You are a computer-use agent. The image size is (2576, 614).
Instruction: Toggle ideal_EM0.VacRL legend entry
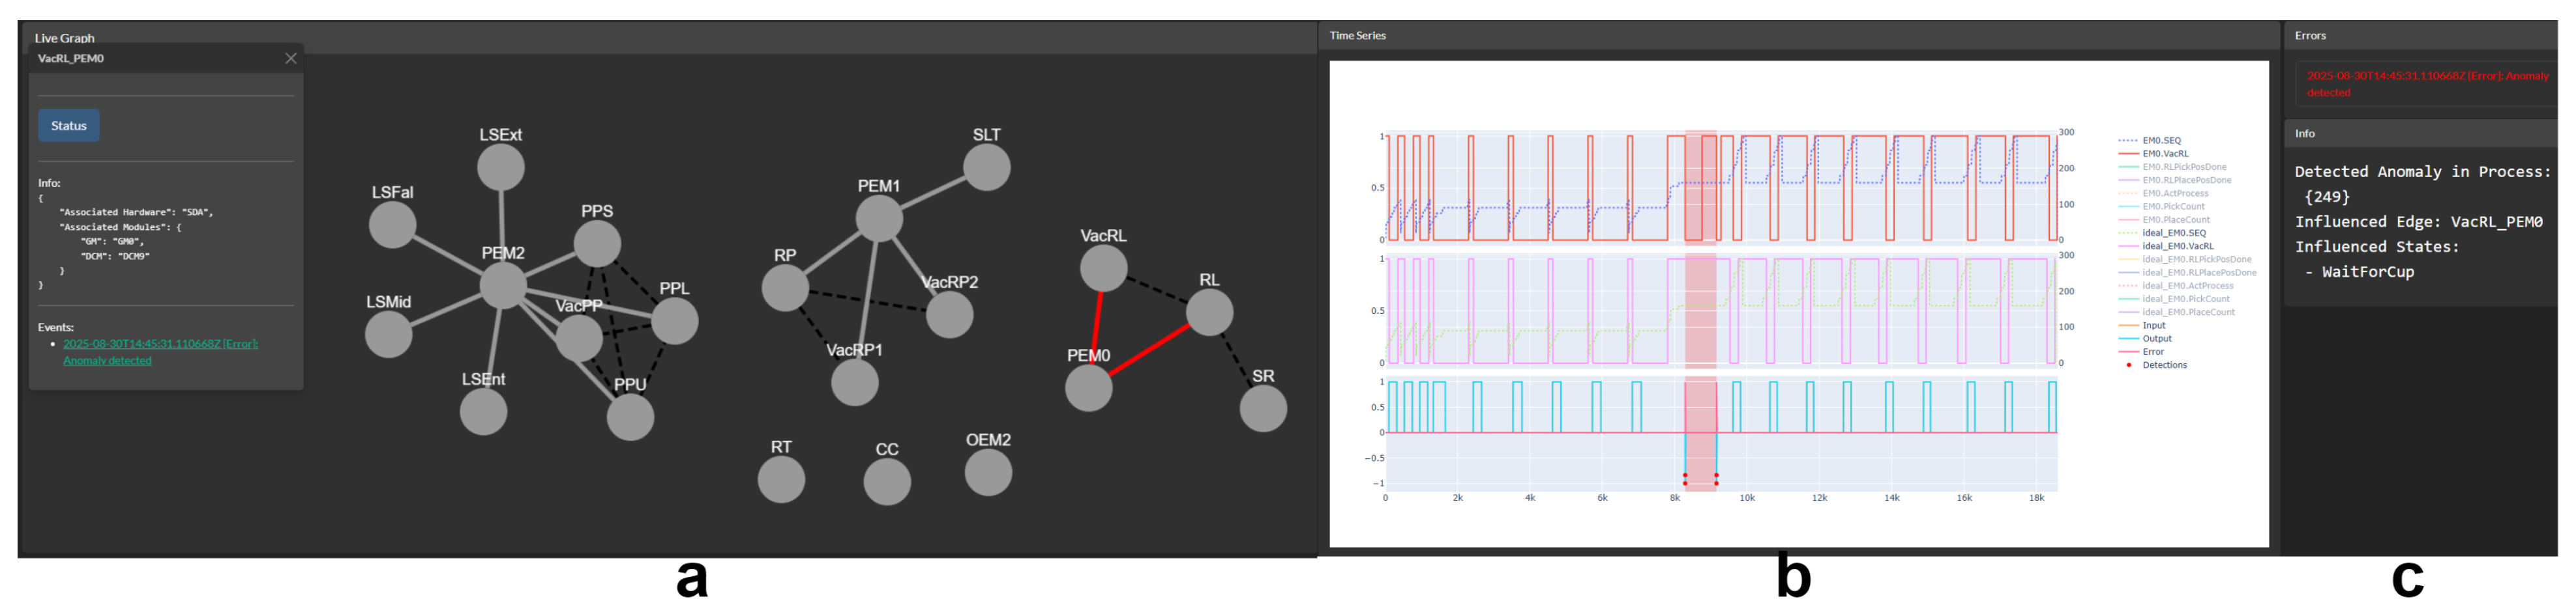pos(2177,245)
